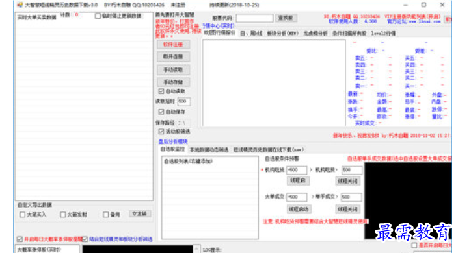456x253 pixels.
Task: Click the 手动读取 button
Action: click(x=173, y=69)
